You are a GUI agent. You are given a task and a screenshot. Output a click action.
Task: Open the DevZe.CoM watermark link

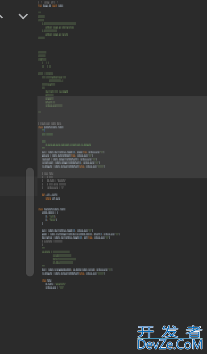pyautogui.click(x=170, y=345)
